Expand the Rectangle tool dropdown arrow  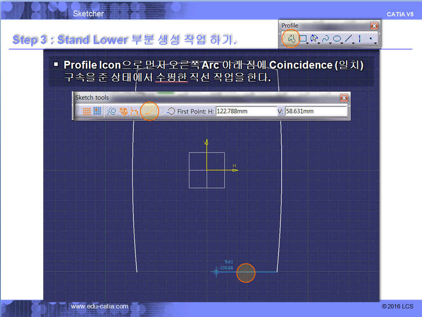pyautogui.click(x=308, y=43)
